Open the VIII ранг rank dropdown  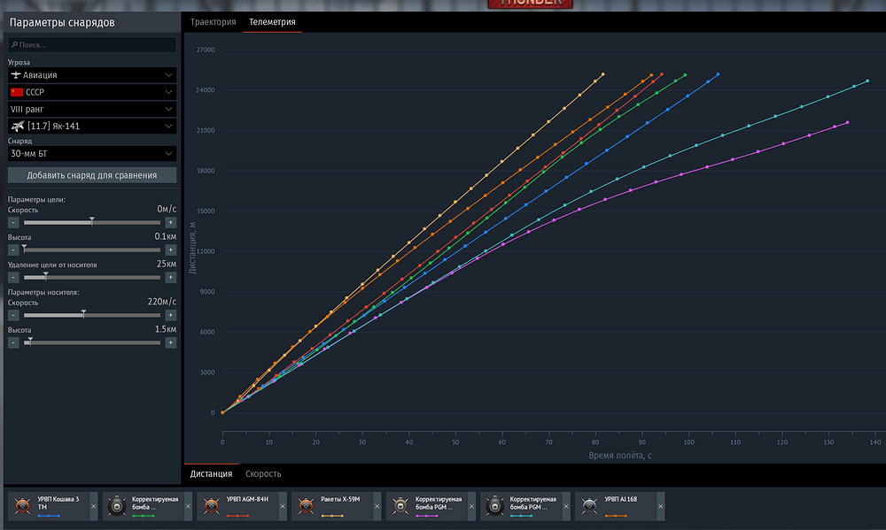coord(92,109)
